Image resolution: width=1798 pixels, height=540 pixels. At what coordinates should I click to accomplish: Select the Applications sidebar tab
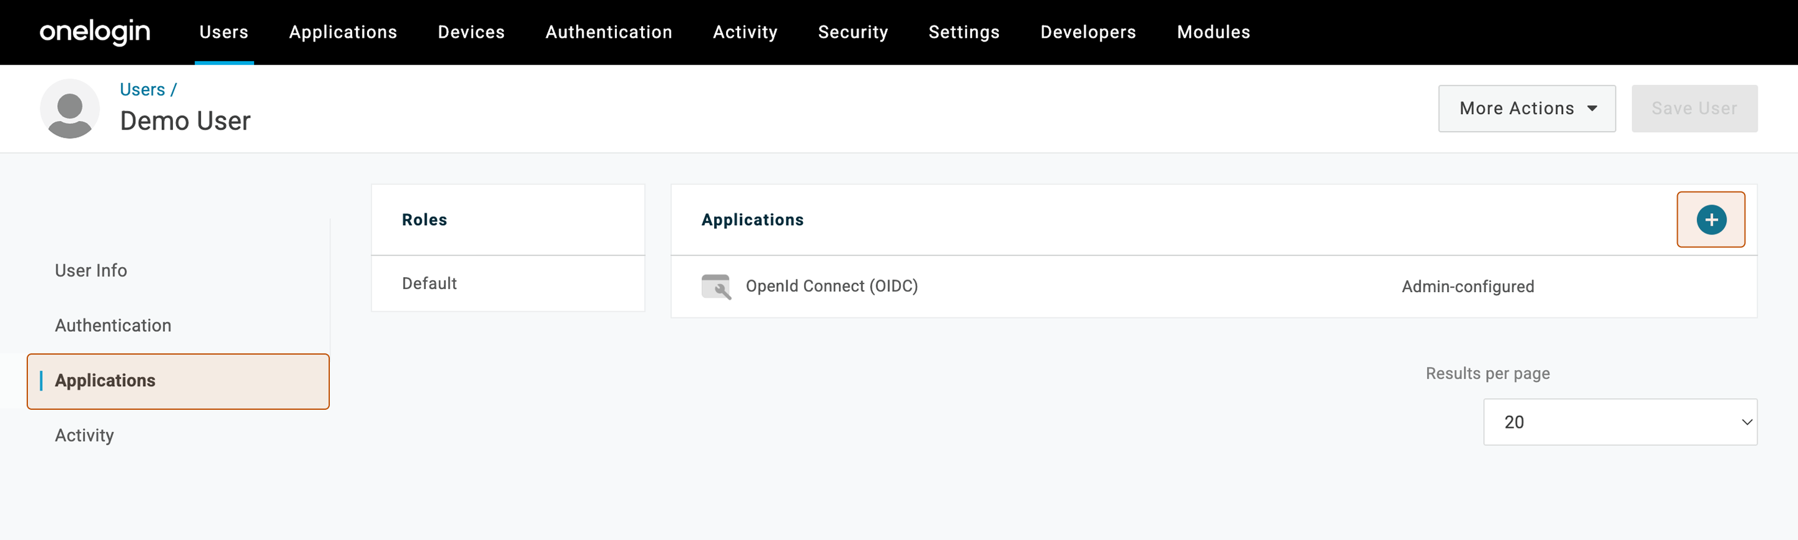pos(178,381)
